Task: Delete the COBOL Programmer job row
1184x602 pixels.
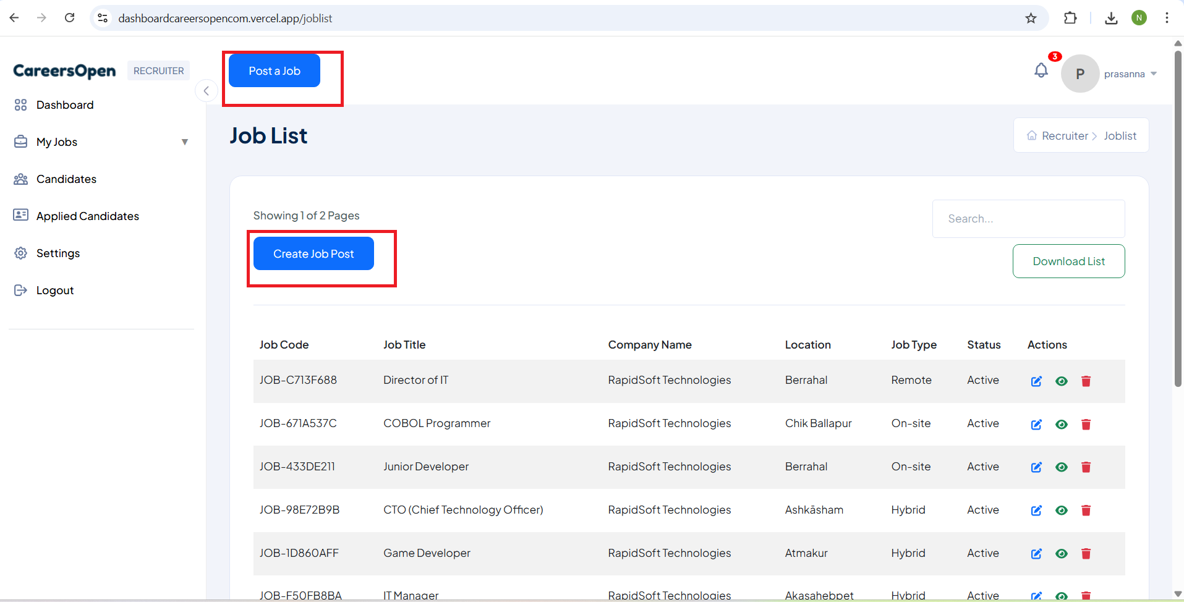Action: point(1086,425)
